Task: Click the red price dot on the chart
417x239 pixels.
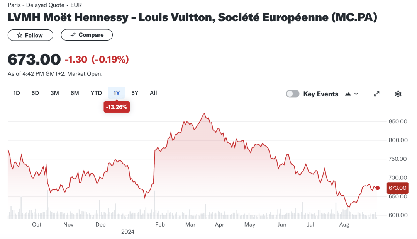Action: [x=377, y=188]
